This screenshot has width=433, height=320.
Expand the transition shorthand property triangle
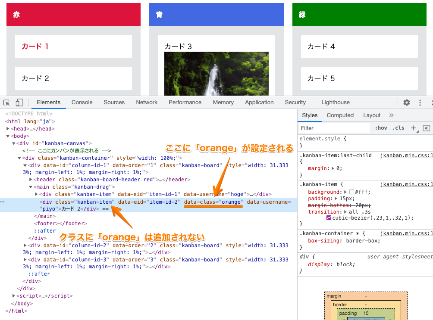coord(345,212)
